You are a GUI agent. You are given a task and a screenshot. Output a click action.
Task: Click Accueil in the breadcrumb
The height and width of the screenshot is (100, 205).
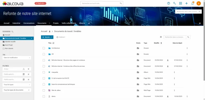(44, 31)
